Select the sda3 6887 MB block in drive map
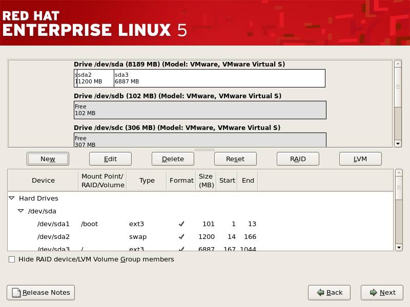The height and width of the screenshot is (307, 410). click(x=220, y=78)
